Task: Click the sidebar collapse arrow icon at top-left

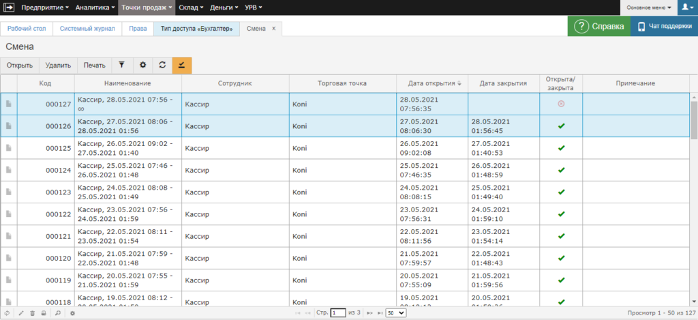Action: click(10, 7)
